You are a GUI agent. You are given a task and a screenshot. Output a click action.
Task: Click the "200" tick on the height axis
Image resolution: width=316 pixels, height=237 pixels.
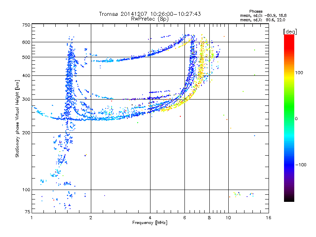coord(26,133)
